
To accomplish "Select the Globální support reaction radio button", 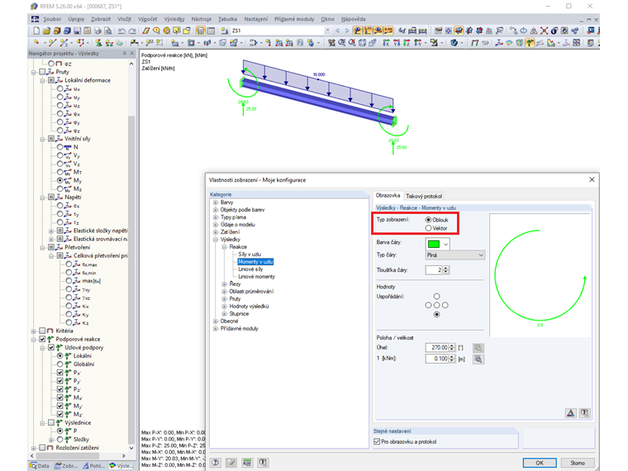I will click(59, 364).
